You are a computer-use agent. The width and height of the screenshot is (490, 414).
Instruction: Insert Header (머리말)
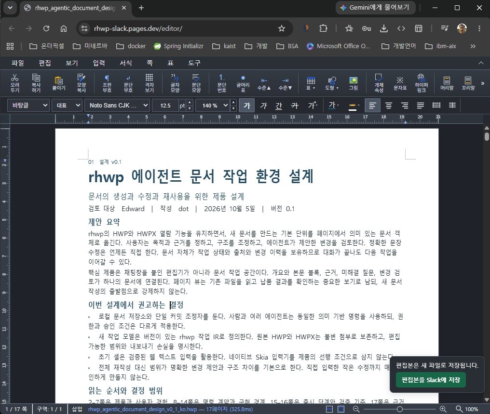pyautogui.click(x=447, y=83)
